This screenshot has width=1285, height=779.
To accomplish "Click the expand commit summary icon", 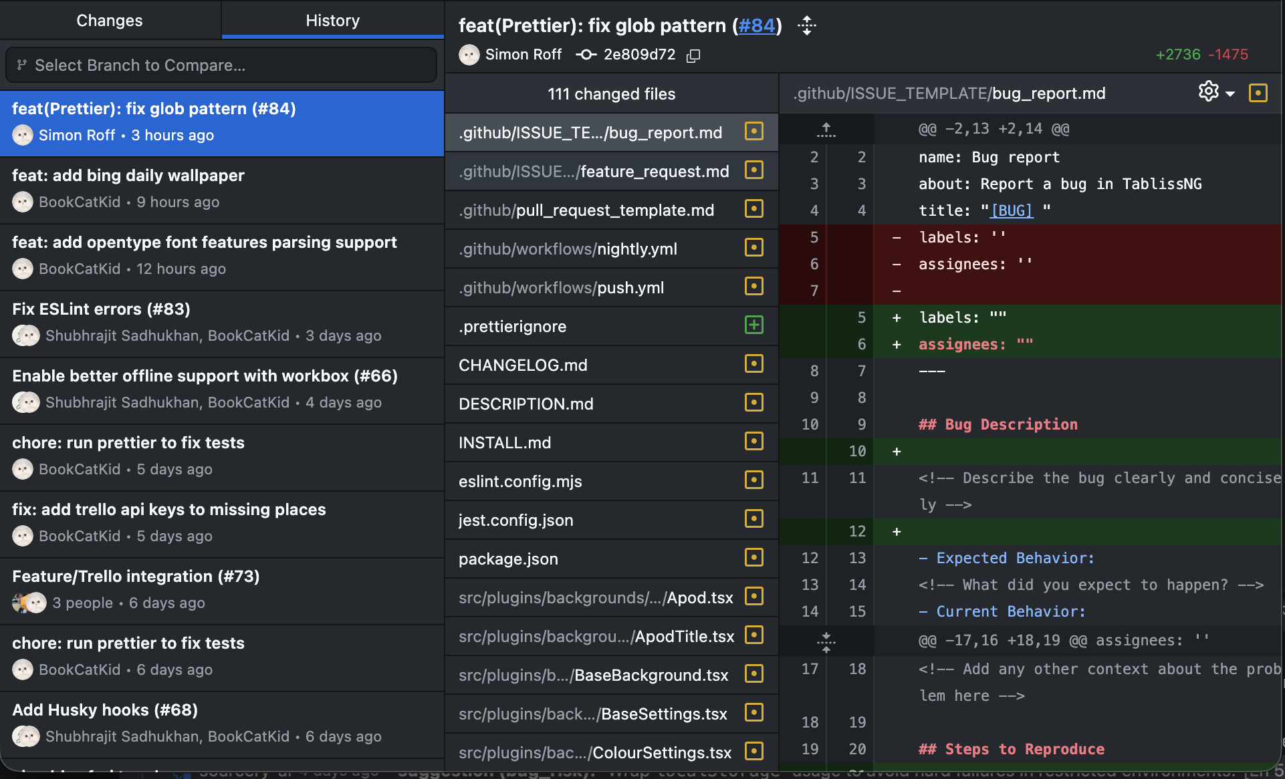I will [807, 25].
